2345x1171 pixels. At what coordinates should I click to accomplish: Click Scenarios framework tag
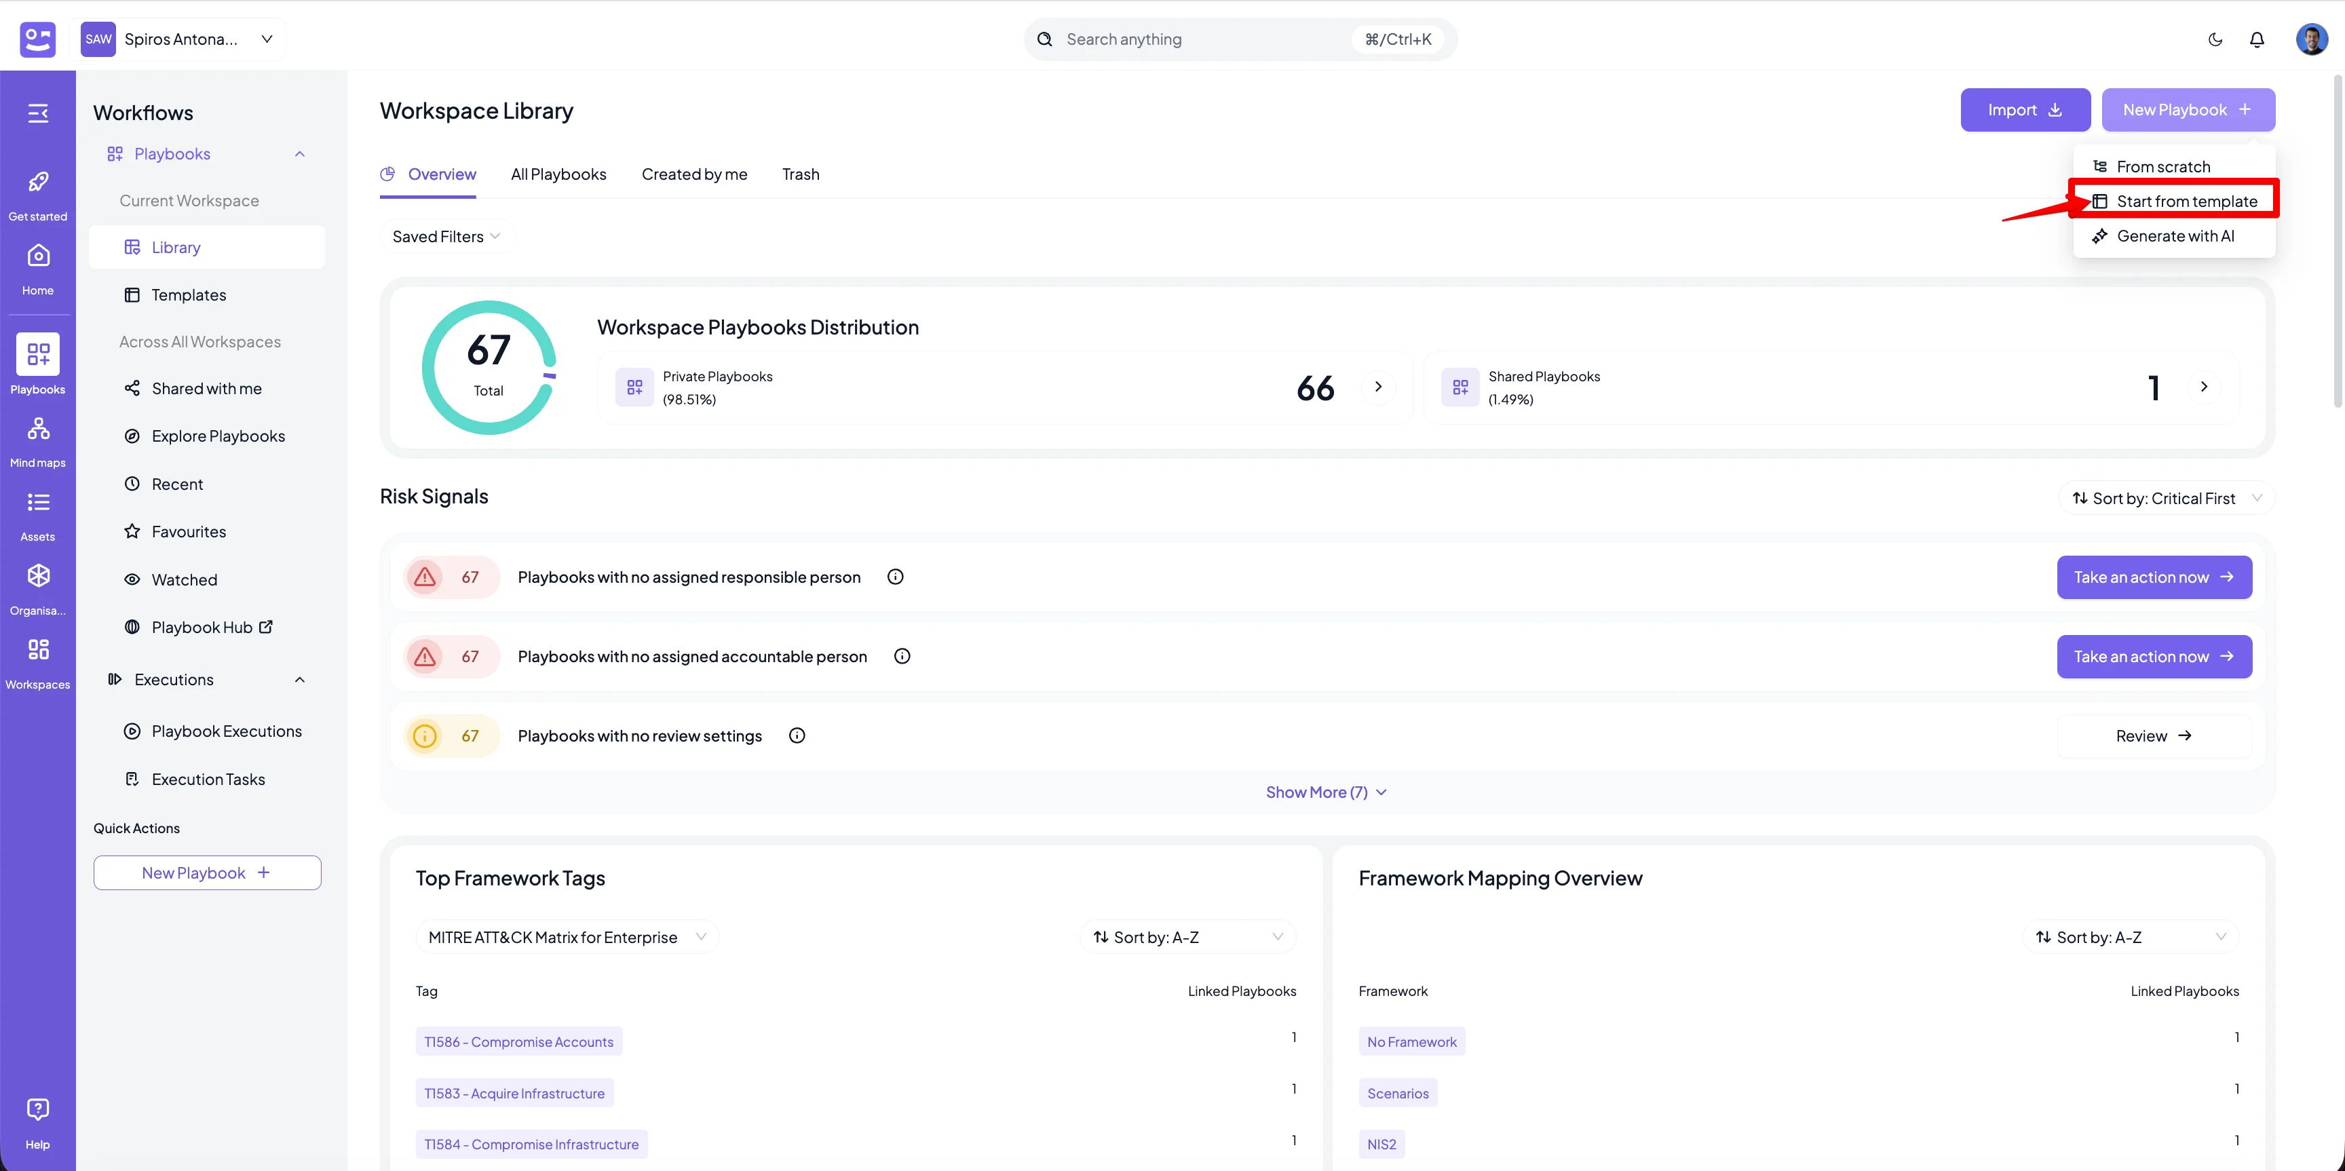(1397, 1093)
